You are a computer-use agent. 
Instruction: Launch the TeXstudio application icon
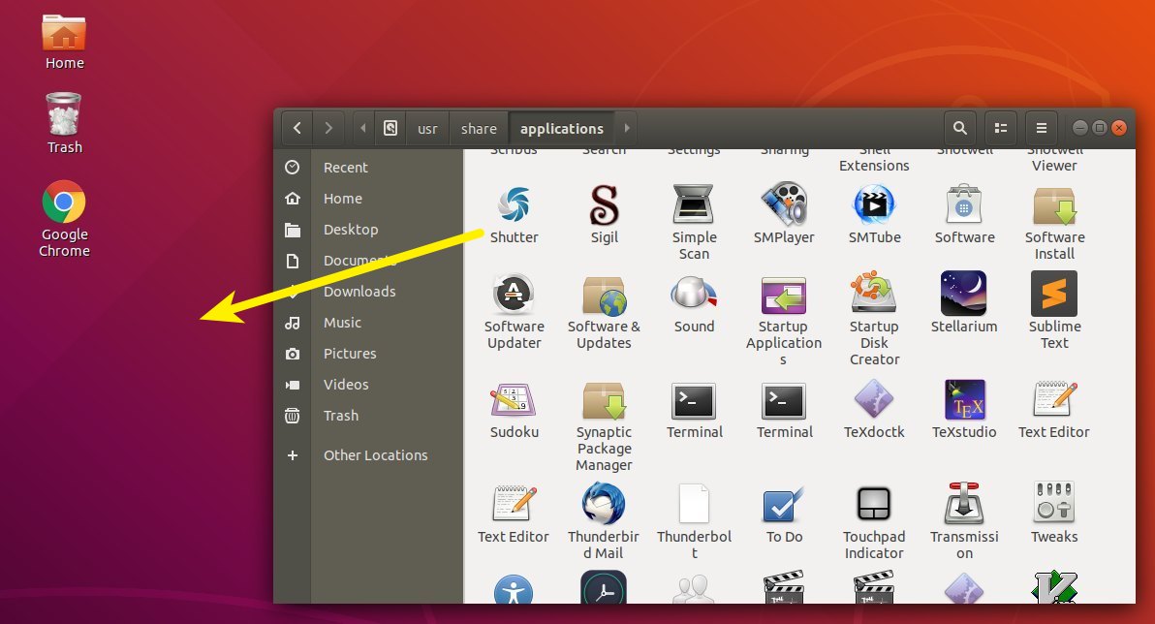[963, 401]
